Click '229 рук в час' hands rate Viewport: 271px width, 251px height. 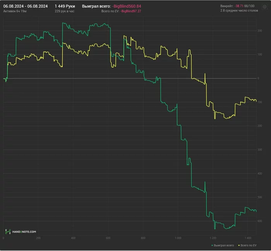[x=65, y=11]
